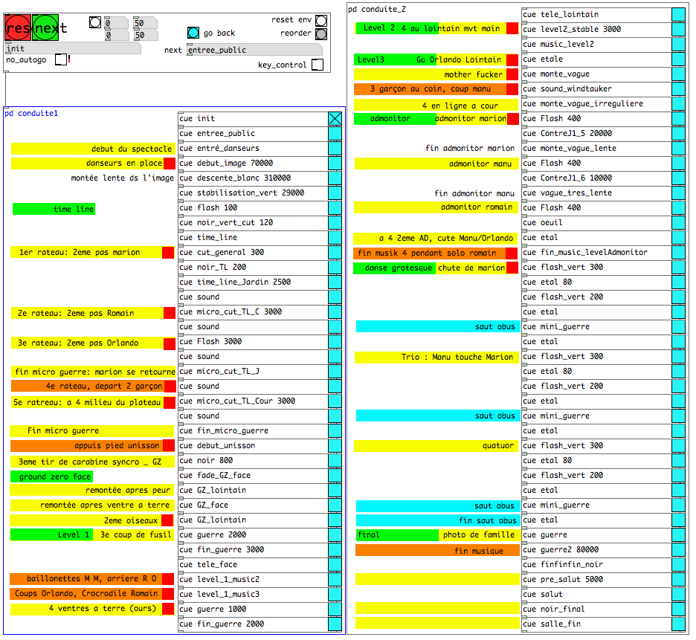Toggle the cue entree_public box

point(335,133)
